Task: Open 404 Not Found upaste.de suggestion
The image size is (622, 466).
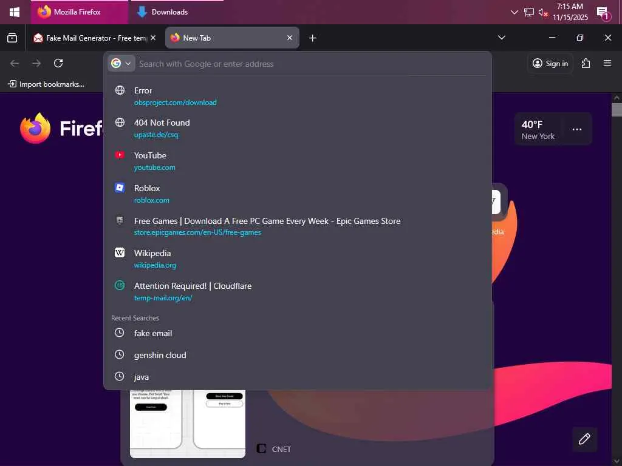Action: tap(298, 129)
